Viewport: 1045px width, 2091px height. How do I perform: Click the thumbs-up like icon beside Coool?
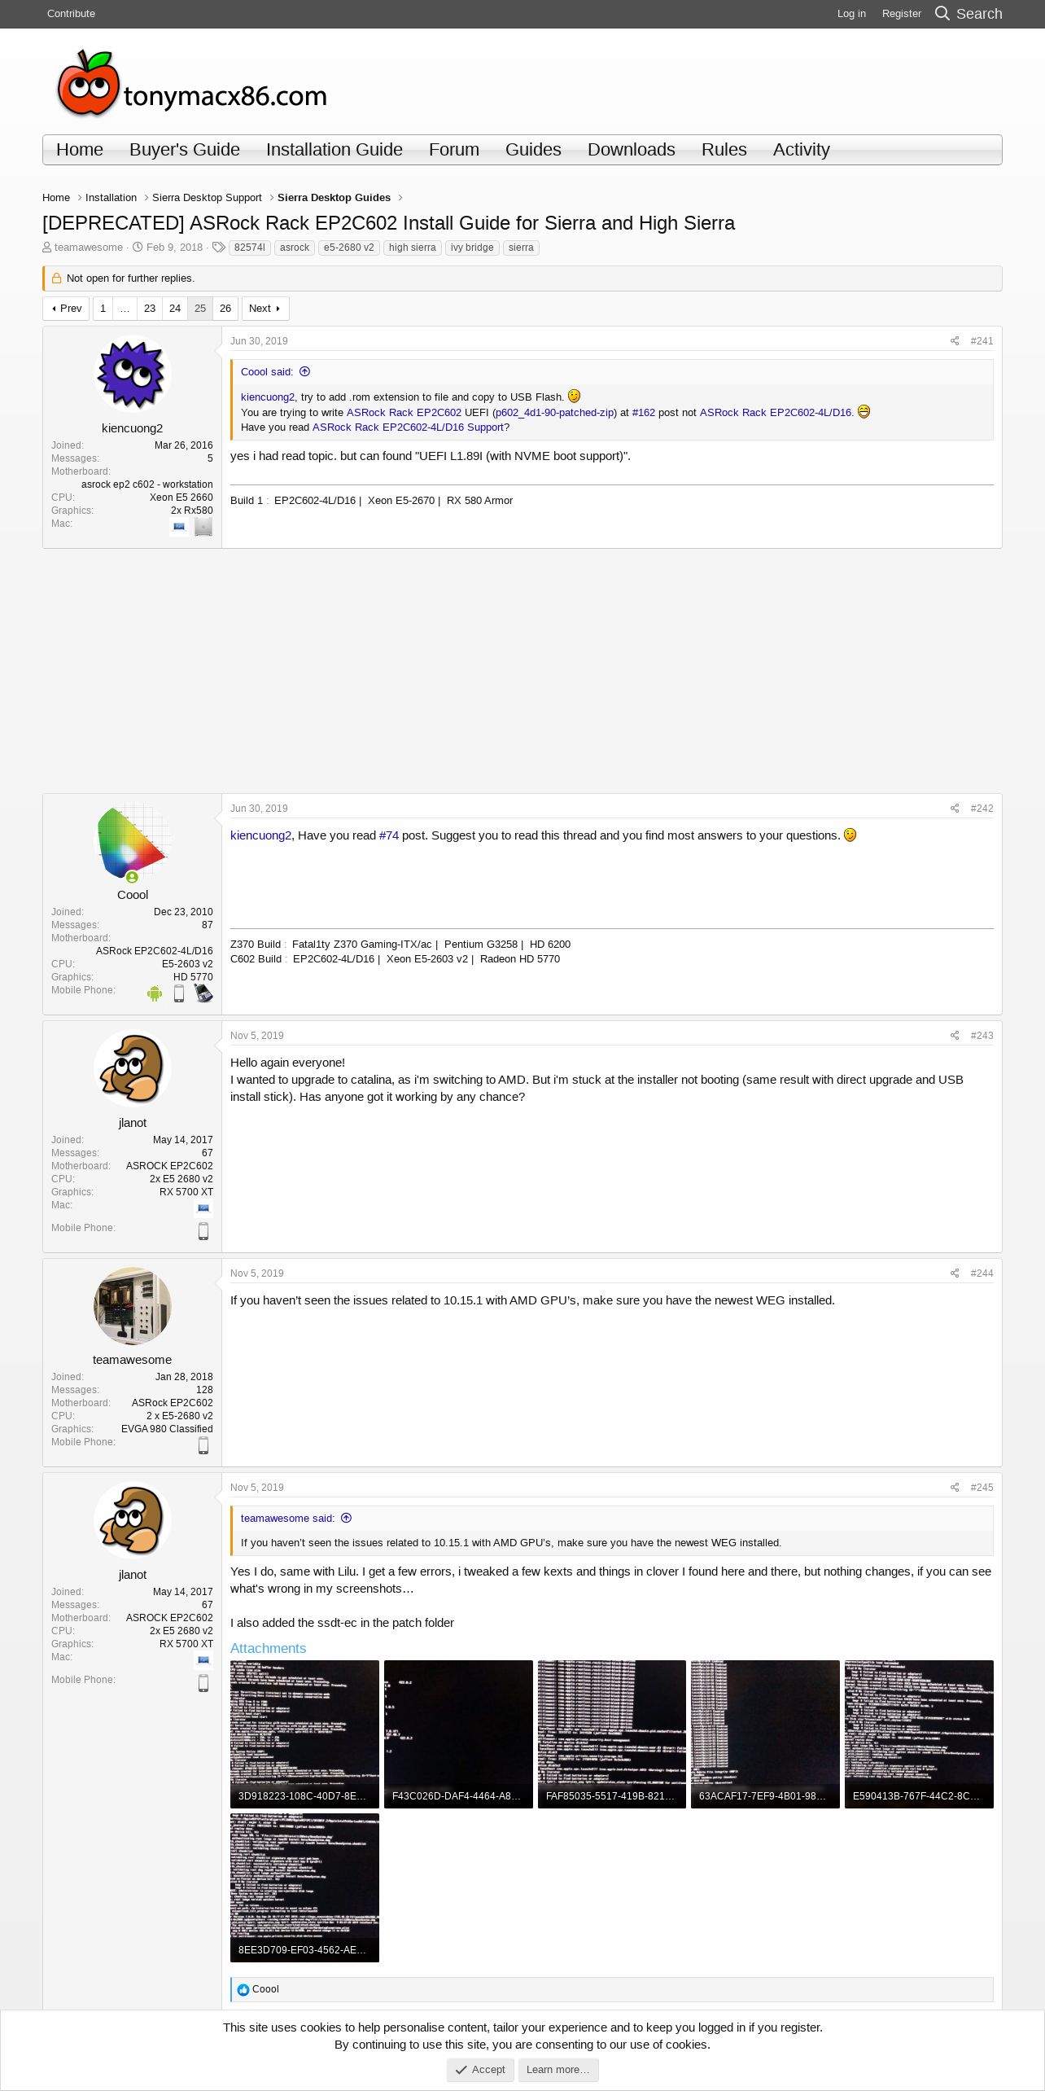coord(243,1990)
